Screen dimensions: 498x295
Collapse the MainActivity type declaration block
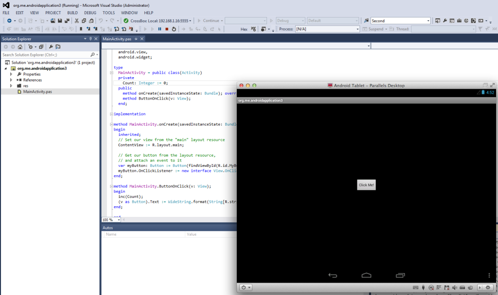click(111, 73)
